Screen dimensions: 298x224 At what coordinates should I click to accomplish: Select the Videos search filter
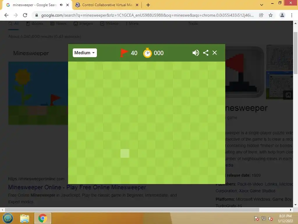click(109, 24)
